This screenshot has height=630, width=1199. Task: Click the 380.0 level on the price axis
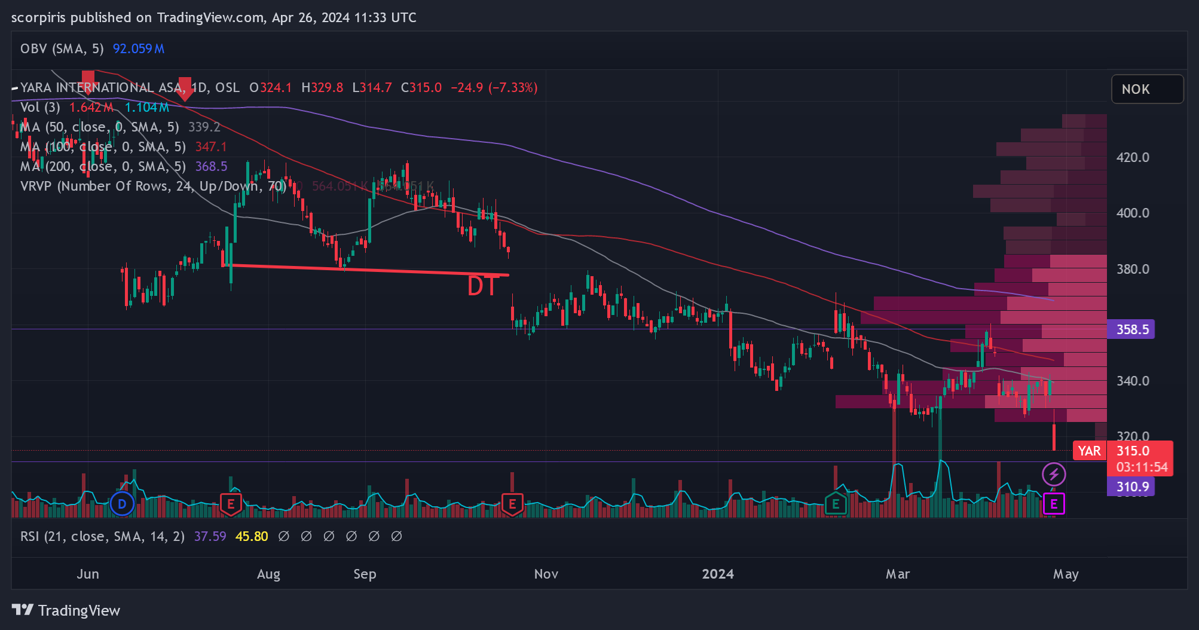(x=1133, y=269)
